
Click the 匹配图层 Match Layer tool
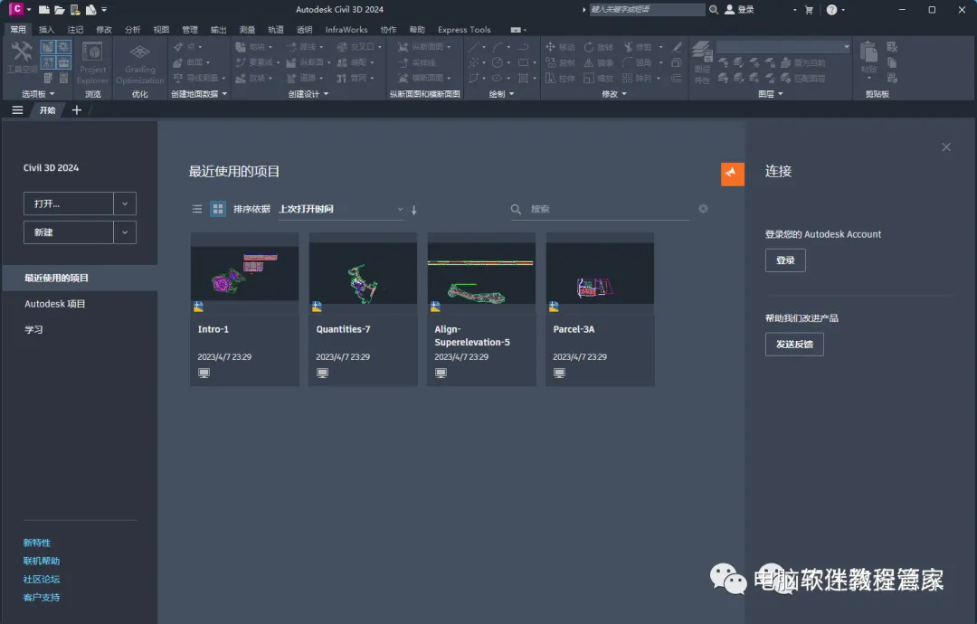tap(802, 78)
